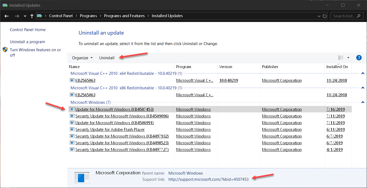
Task: Open the Organize menu
Action: (82, 58)
